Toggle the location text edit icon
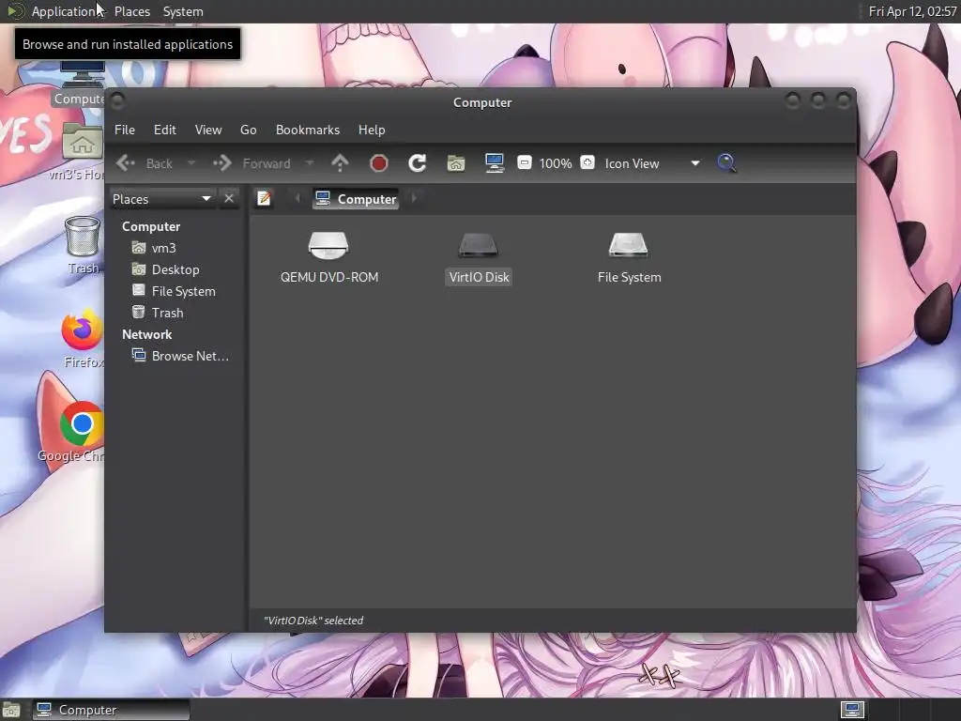 pyautogui.click(x=264, y=198)
